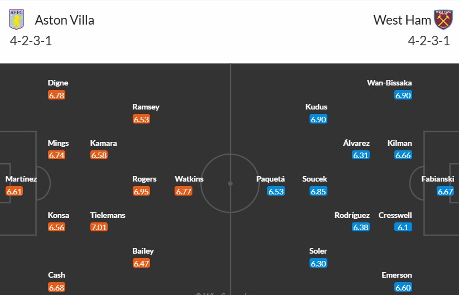This screenshot has width=459, height=295.
Task: Open Aston Villa team name link
Action: pos(64,20)
